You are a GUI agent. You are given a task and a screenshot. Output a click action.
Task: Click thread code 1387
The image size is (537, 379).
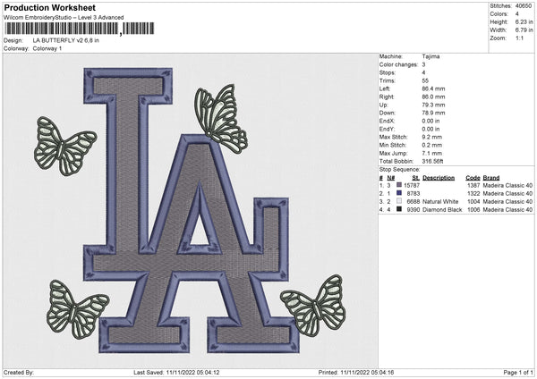click(x=473, y=185)
